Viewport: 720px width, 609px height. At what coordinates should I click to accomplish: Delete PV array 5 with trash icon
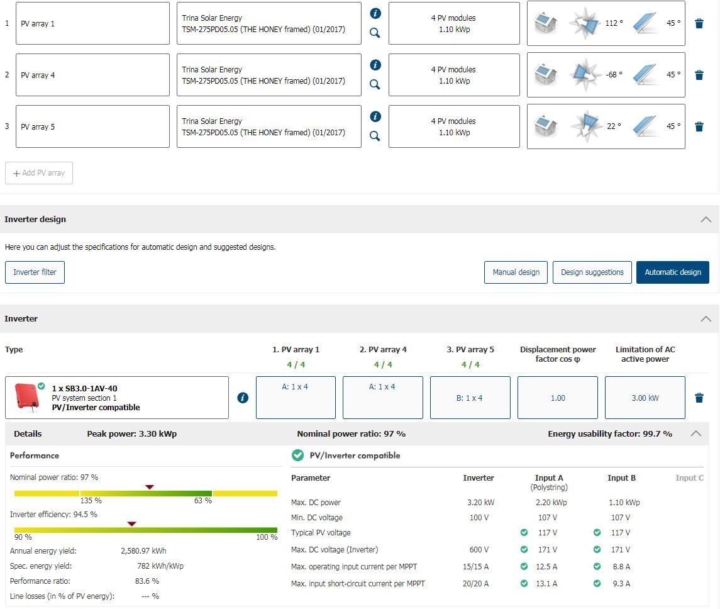[699, 126]
